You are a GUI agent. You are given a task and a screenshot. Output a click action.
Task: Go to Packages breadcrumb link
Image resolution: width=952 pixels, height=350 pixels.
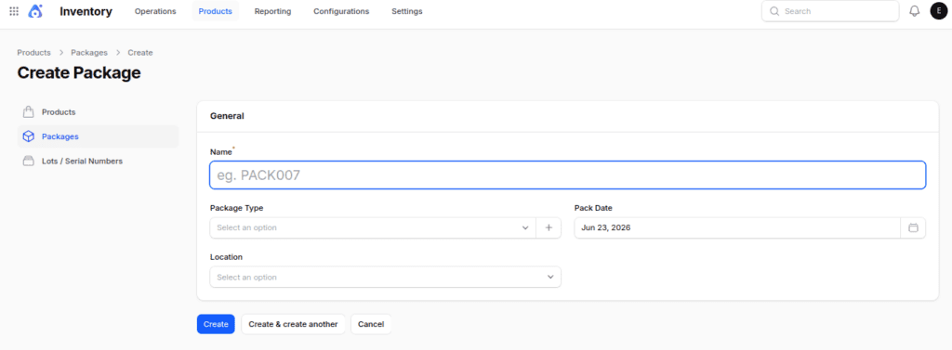point(89,53)
